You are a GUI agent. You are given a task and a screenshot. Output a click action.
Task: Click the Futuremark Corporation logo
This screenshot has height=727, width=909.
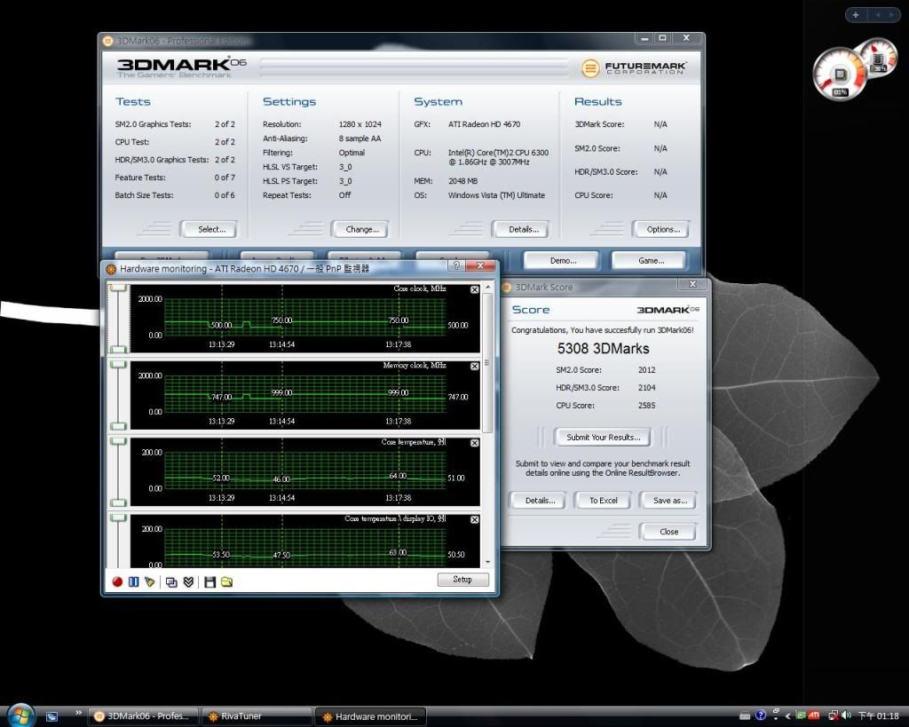tap(634, 67)
